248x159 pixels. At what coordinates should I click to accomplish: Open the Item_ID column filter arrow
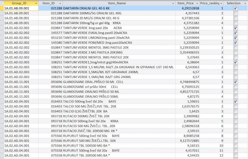(60, 3)
